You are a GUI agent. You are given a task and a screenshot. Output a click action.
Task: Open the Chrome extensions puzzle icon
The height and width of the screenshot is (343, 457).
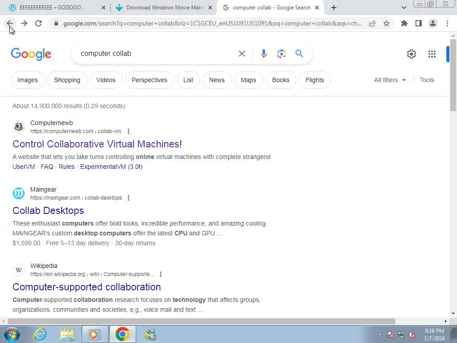(404, 23)
